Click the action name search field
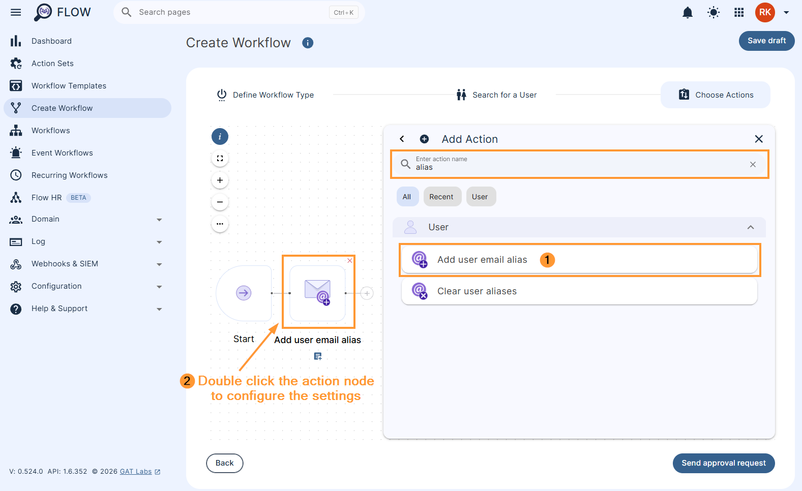 [x=579, y=164]
